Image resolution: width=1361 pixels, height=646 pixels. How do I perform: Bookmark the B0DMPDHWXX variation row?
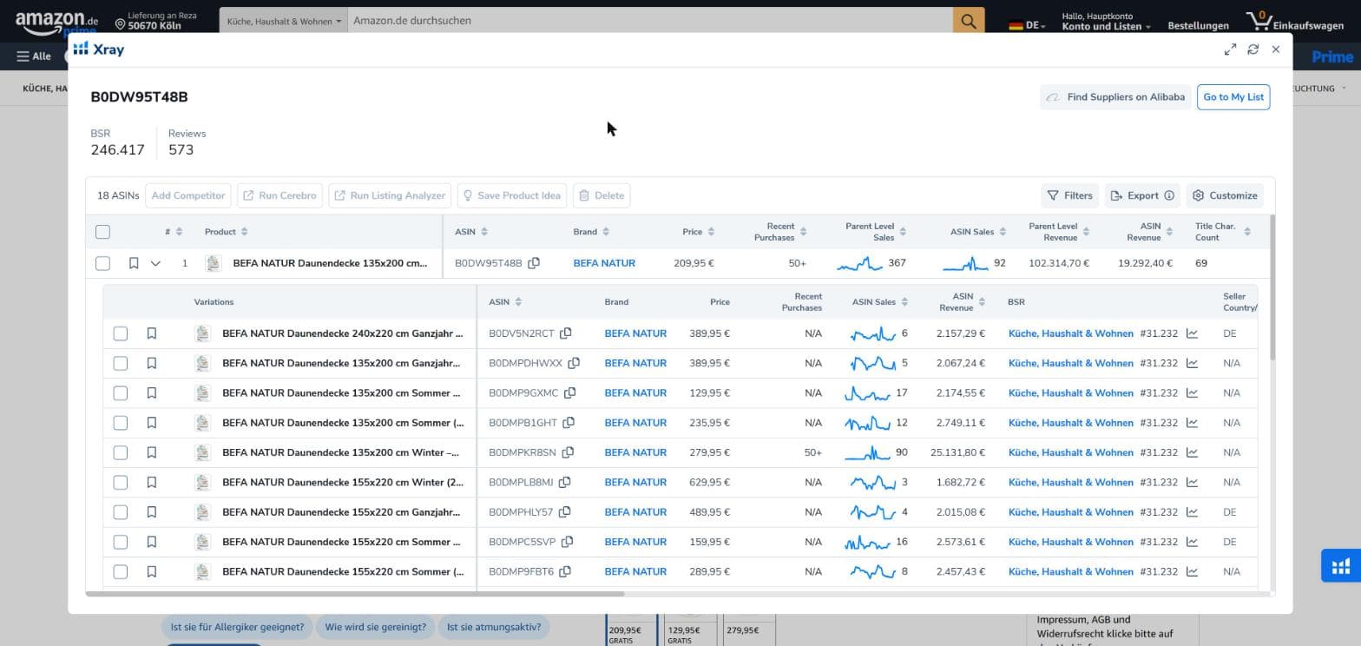[151, 363]
